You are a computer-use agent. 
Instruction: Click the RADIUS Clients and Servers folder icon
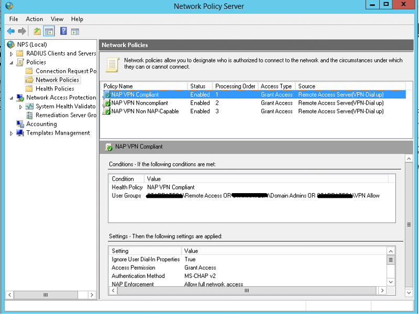click(19, 53)
